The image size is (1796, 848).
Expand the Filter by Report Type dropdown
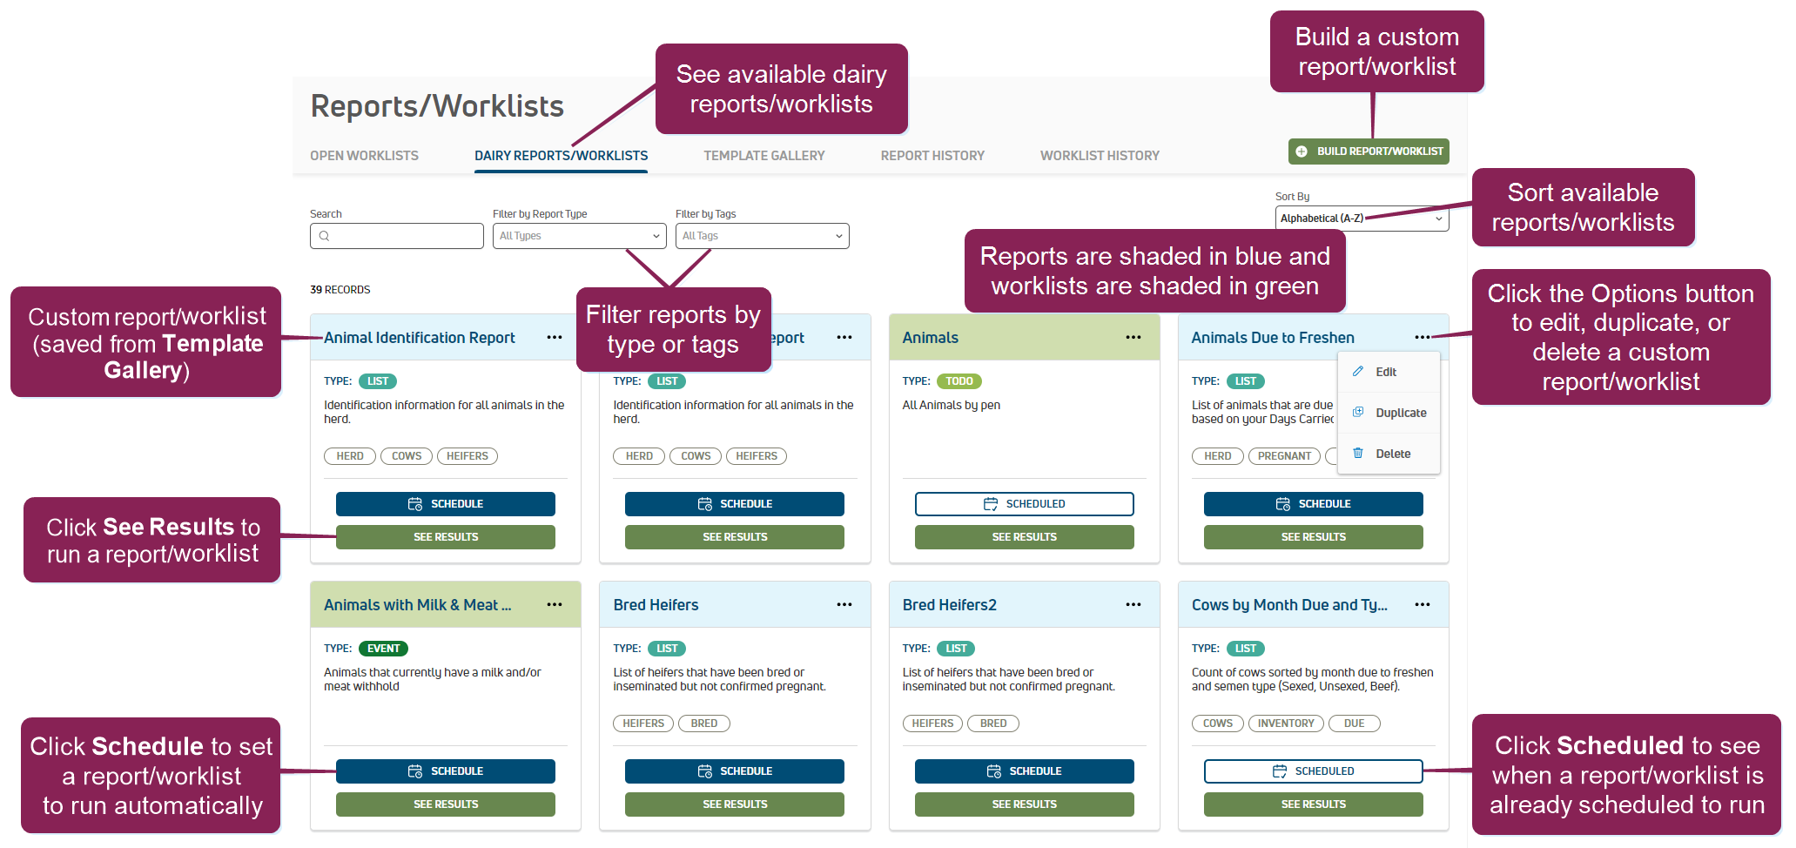(579, 236)
